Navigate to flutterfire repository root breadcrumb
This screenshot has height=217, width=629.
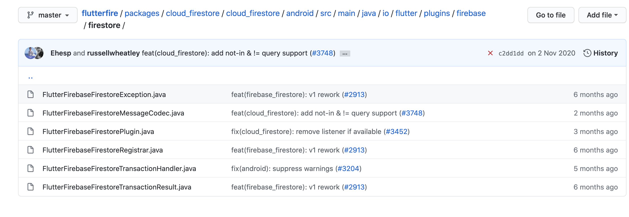pyautogui.click(x=100, y=13)
